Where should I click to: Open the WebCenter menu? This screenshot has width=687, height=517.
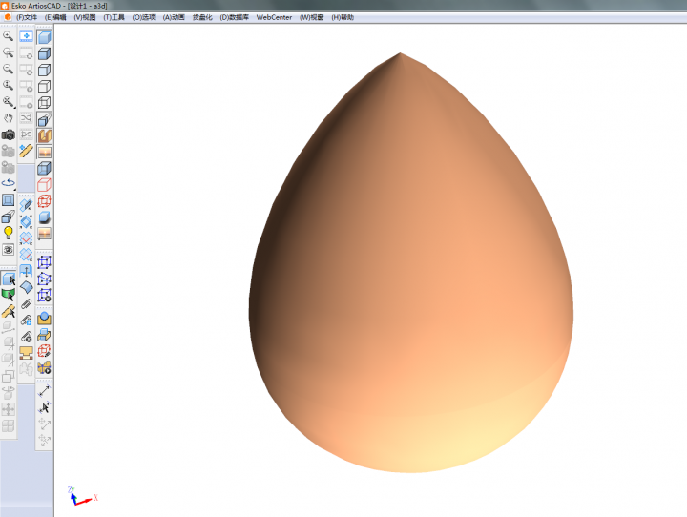pos(273,17)
